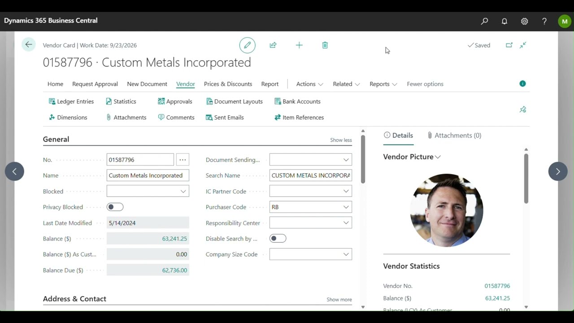Viewport: 574px width, 323px height.
Task: Open the settings gear
Action: point(524,21)
